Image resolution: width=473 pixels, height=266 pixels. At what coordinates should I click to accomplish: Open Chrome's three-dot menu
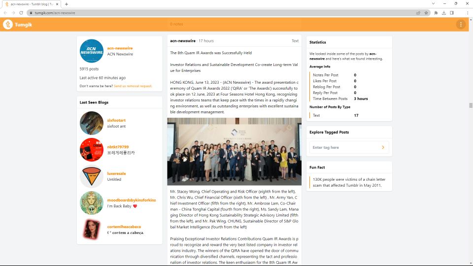tap(468, 13)
